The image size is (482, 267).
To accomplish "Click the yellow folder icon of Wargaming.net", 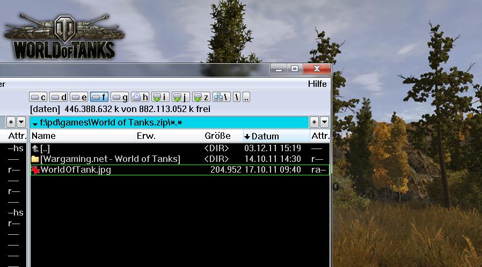I will point(35,159).
